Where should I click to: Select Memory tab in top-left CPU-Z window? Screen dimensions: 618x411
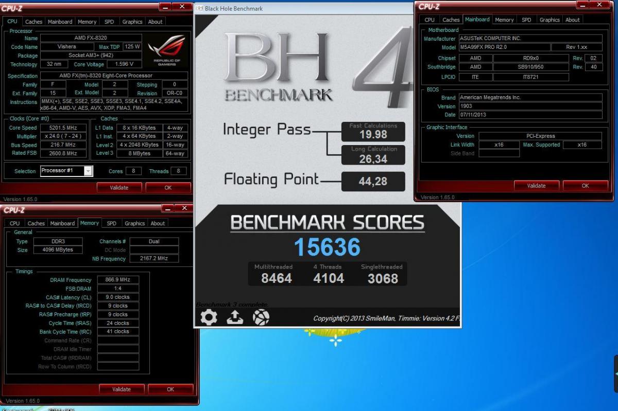coord(87,22)
